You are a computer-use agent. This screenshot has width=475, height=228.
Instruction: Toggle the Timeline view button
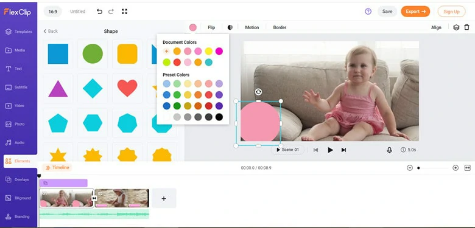pyautogui.click(x=57, y=168)
